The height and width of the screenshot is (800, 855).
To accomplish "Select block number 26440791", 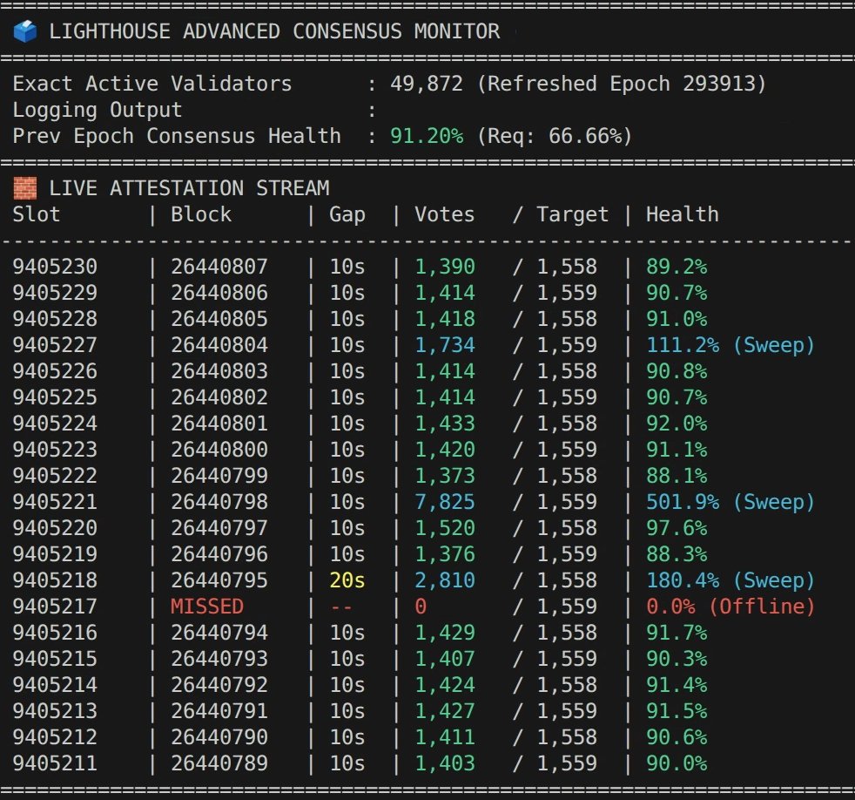I will (219, 711).
